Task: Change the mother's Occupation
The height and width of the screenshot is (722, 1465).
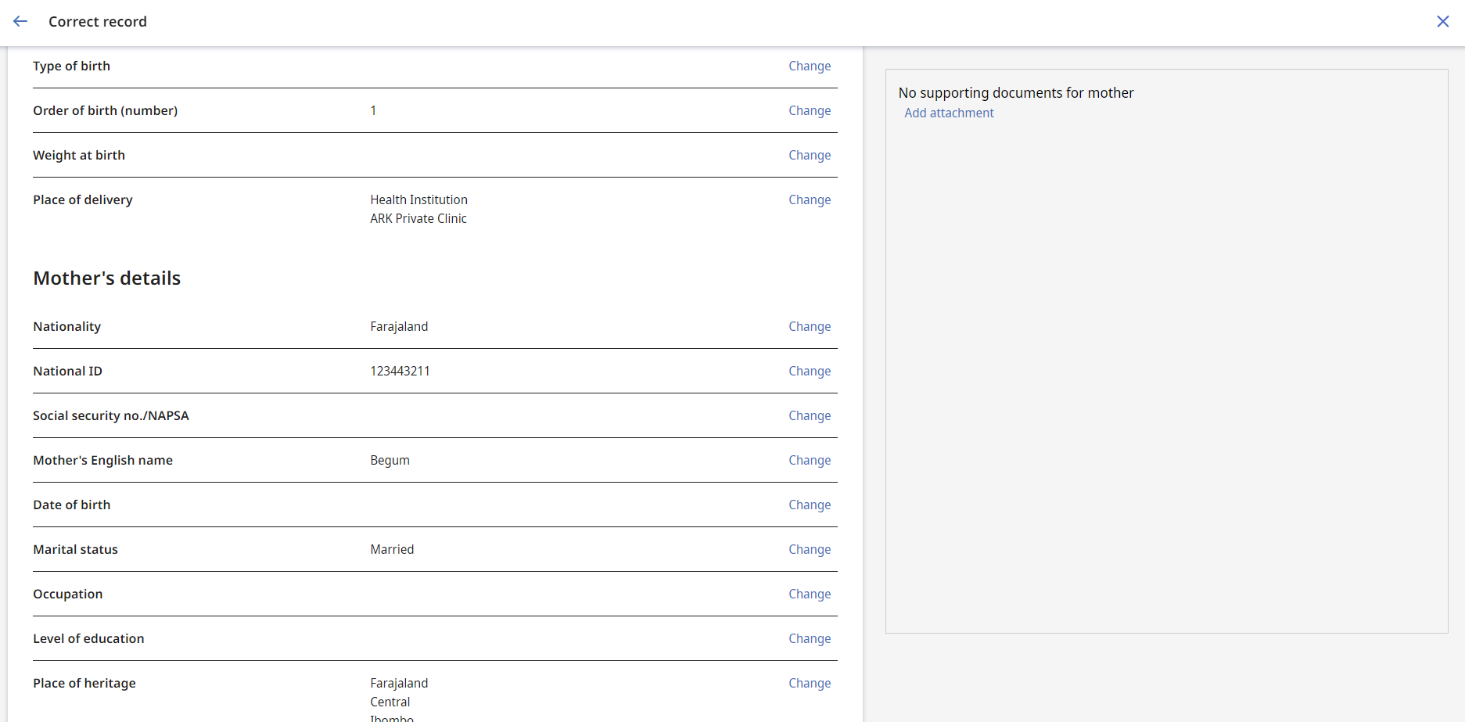Action: point(809,594)
